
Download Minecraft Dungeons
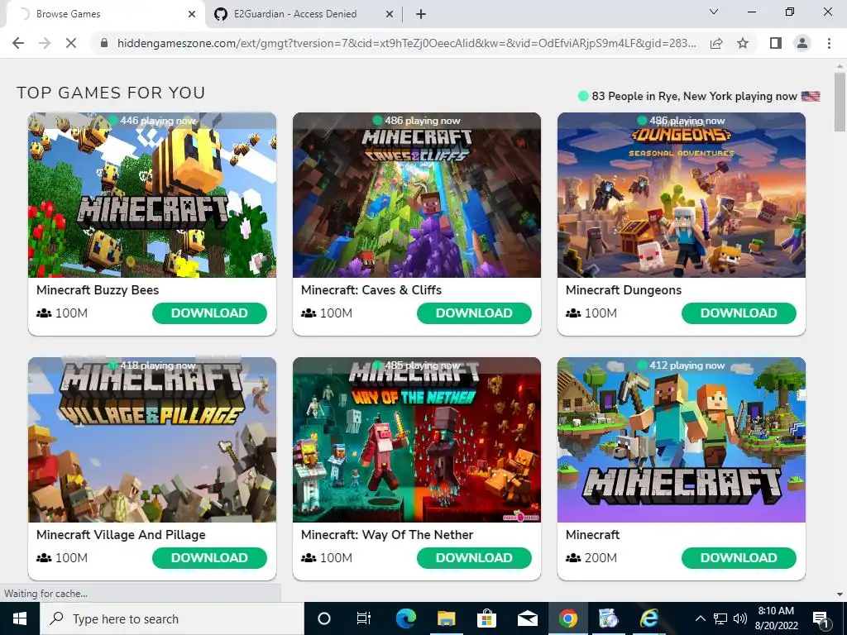coord(739,313)
